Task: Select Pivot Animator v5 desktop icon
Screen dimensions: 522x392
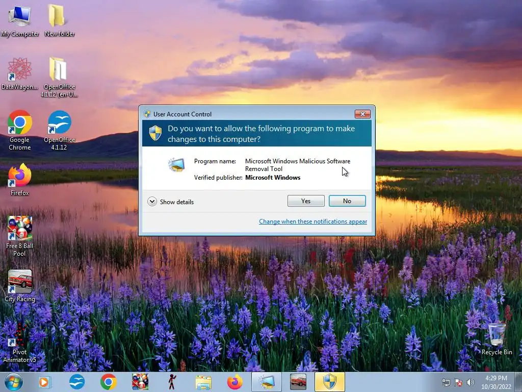Action: point(20,342)
